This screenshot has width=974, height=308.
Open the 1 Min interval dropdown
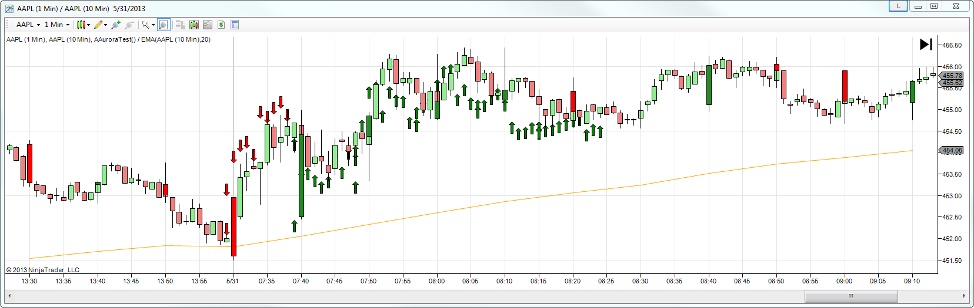[57, 25]
